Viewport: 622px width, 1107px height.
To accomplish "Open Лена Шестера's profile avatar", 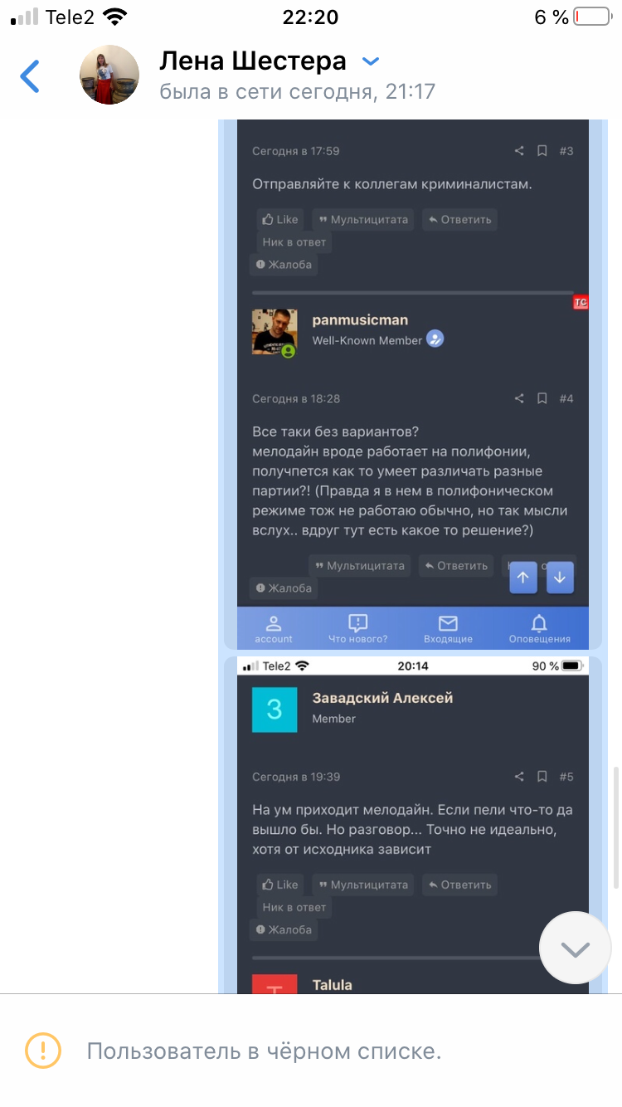I will tap(109, 75).
